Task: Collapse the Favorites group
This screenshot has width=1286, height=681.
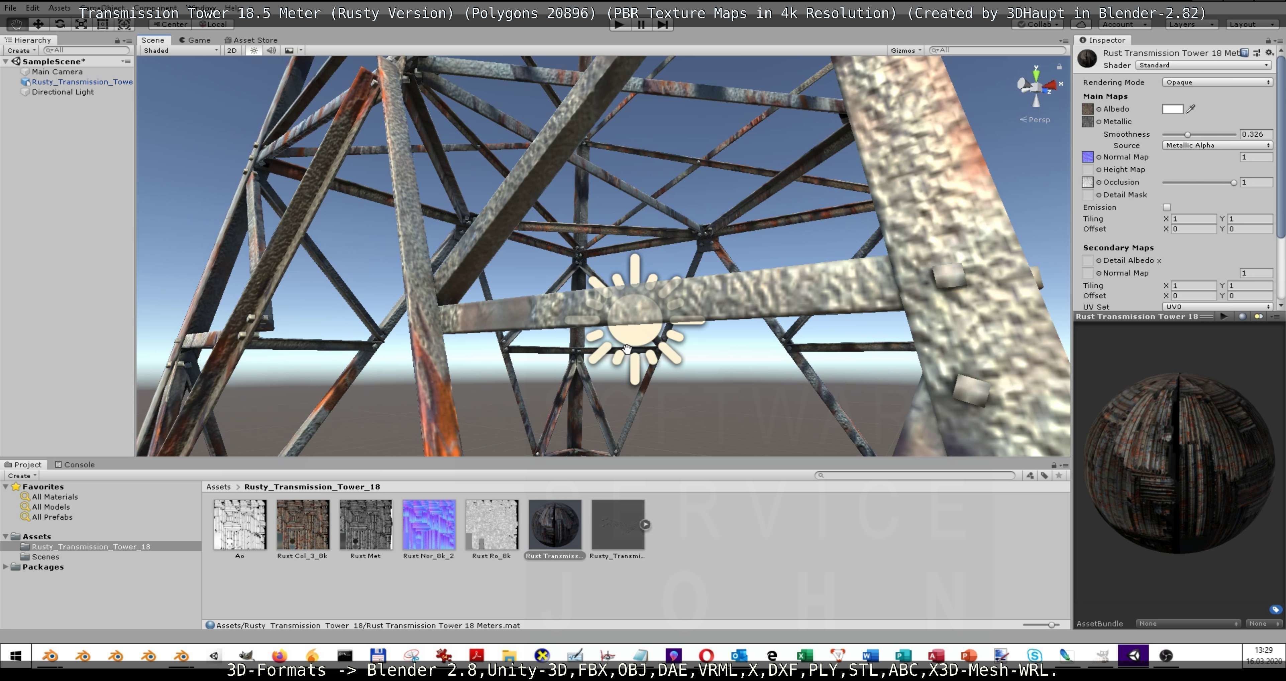Action: click(x=5, y=487)
